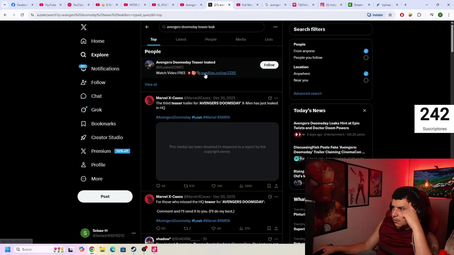Open Profile from the sidebar
This screenshot has height=255, width=454.
click(93, 165)
